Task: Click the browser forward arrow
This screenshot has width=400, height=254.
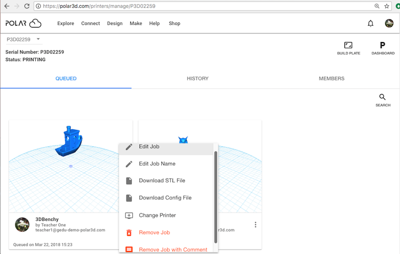Action: click(x=17, y=6)
